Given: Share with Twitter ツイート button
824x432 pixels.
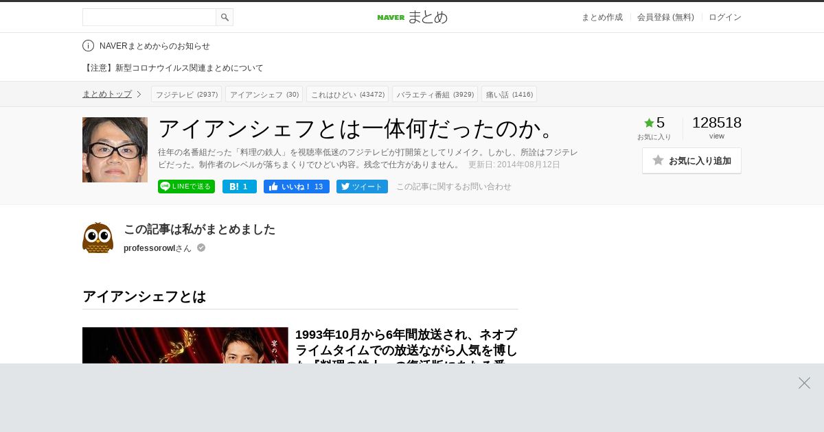Looking at the screenshot, I should click(362, 187).
